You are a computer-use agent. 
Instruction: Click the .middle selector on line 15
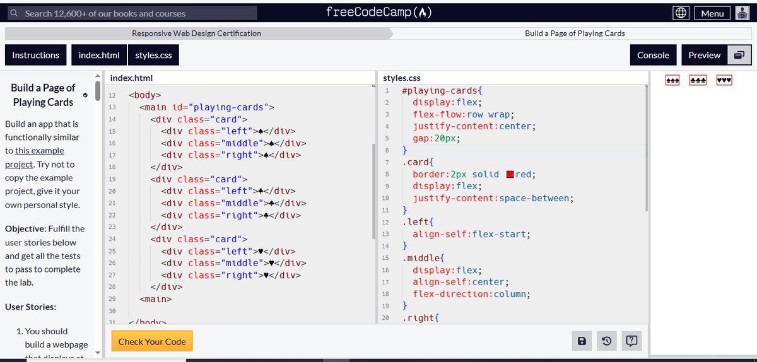(x=423, y=258)
